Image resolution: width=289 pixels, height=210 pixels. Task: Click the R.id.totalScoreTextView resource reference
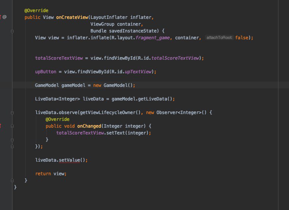point(169,58)
